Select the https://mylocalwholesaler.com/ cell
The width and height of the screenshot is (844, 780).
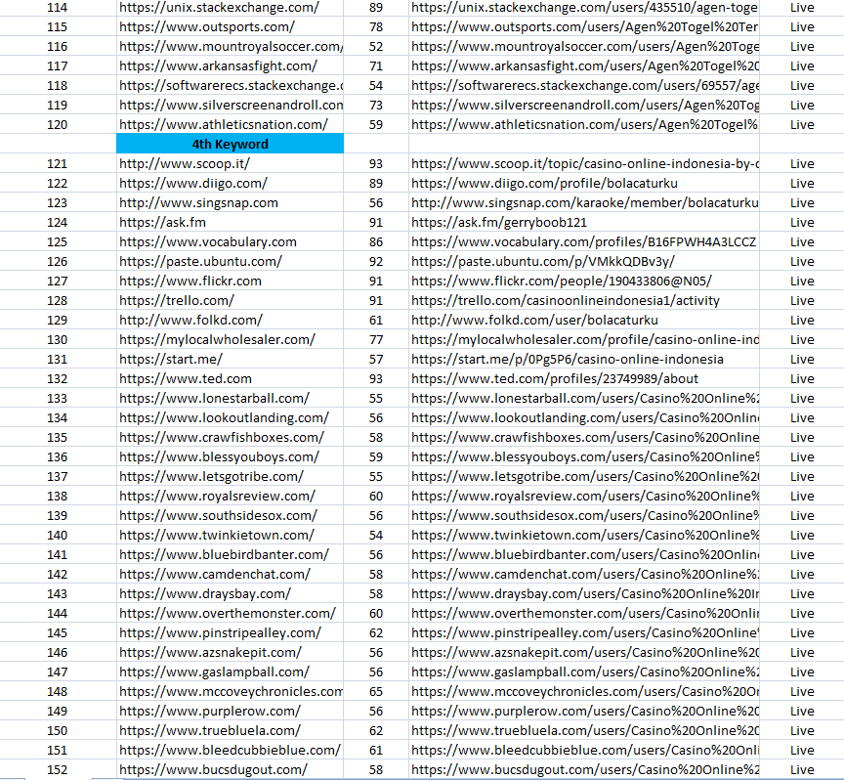(x=230, y=339)
